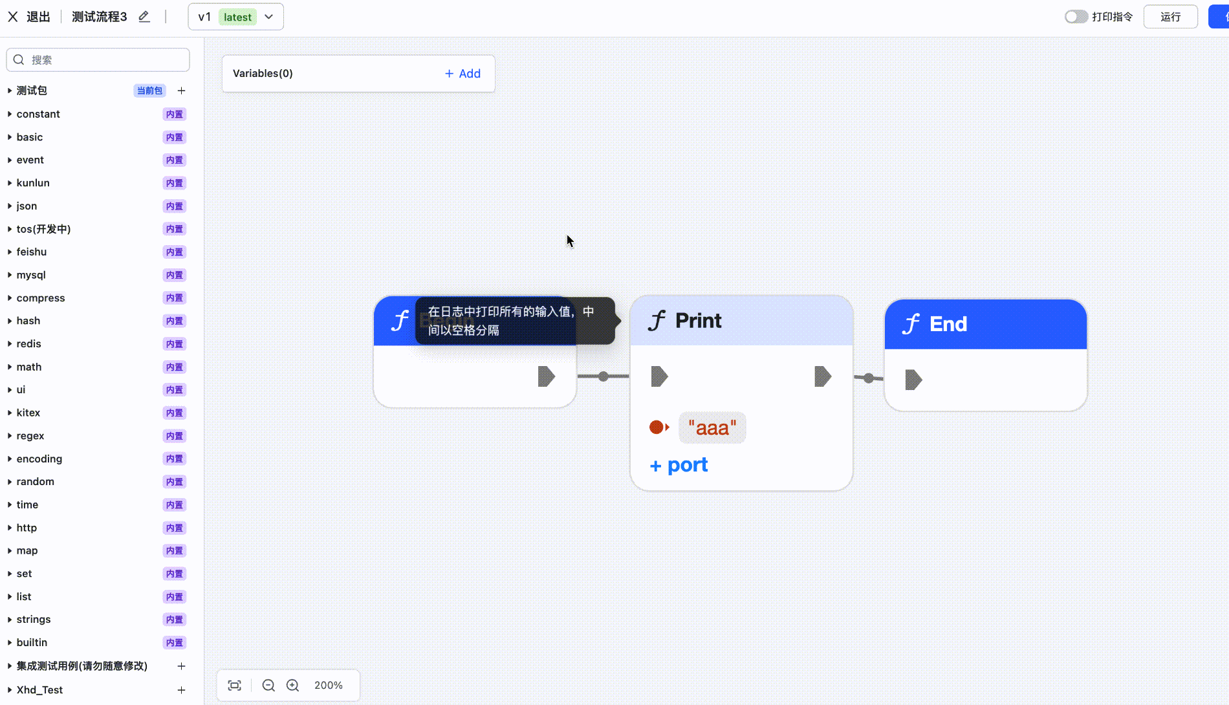
Task: Click the function icon on the Print node
Action: click(657, 320)
